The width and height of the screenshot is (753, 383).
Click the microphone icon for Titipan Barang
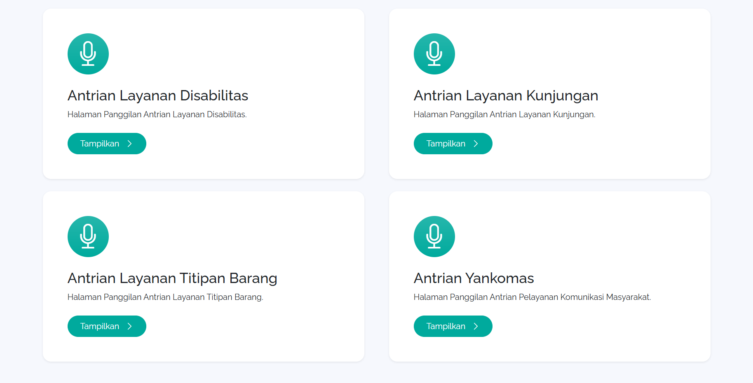[x=88, y=237]
